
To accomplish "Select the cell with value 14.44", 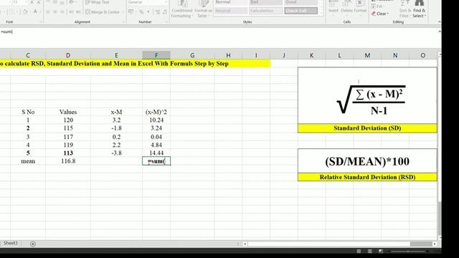I will 156,153.
